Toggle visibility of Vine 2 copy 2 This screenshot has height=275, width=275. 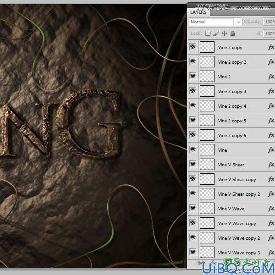pyautogui.click(x=193, y=61)
